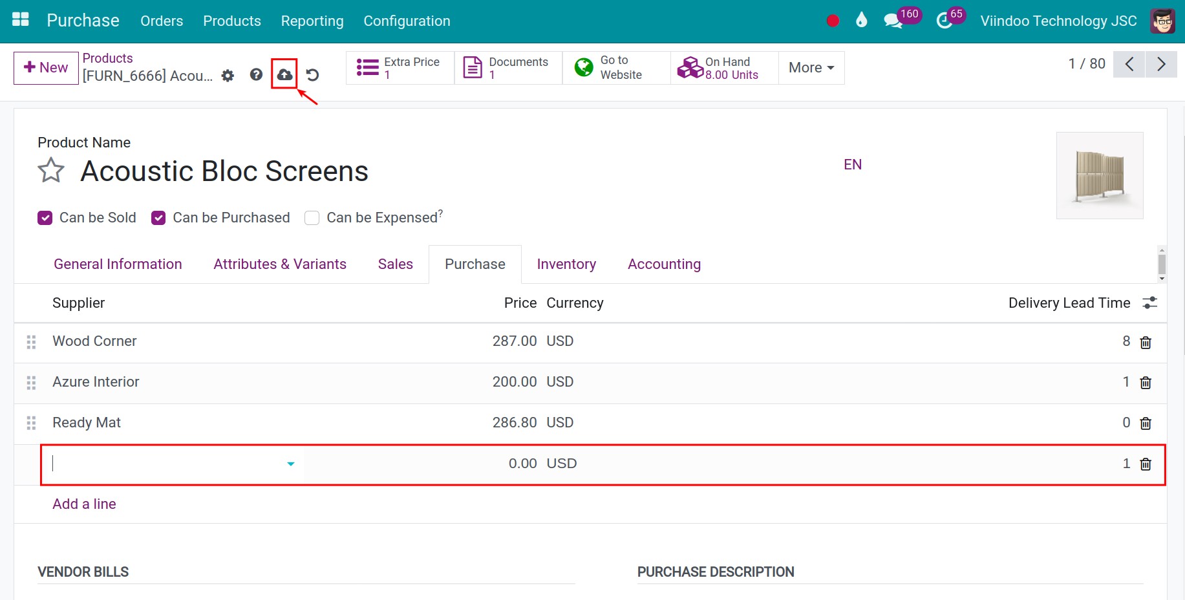Click the tab area scrollbar

[1162, 264]
